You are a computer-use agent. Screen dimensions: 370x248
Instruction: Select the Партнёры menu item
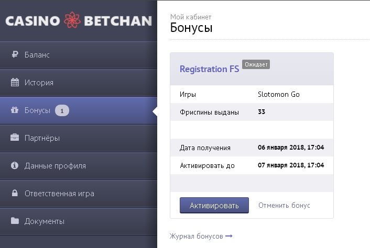[42, 138]
